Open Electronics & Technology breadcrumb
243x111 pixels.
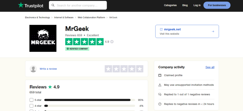38,18
